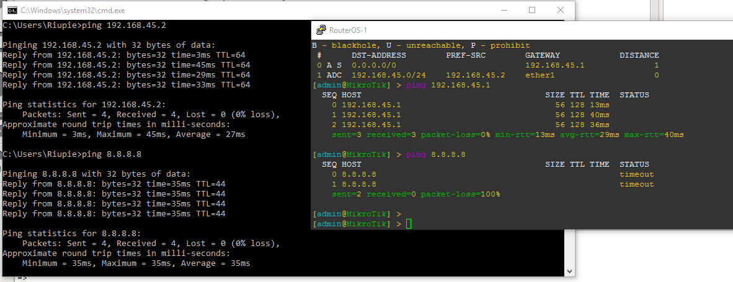Click ping result row with 40ms
This screenshot has height=282, width=733.
[470, 115]
